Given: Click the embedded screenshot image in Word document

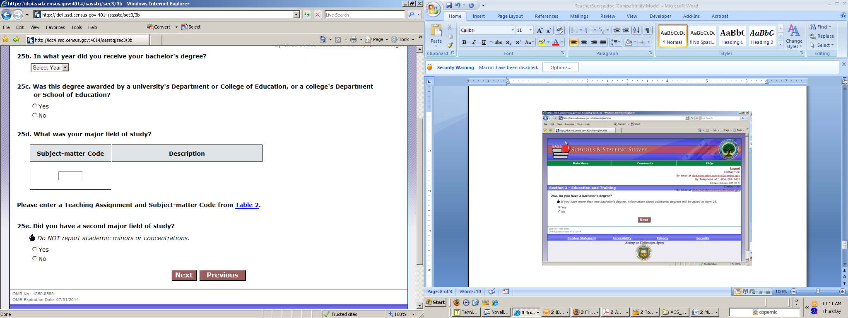Looking at the screenshot, I should 647,188.
